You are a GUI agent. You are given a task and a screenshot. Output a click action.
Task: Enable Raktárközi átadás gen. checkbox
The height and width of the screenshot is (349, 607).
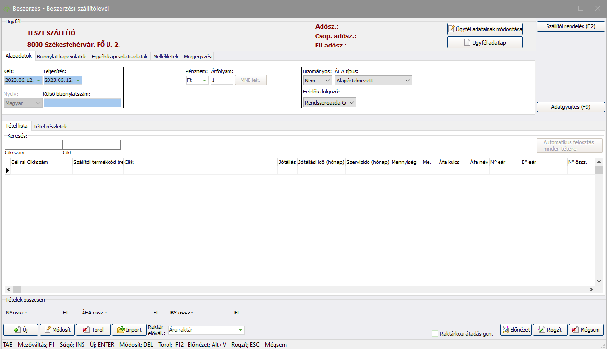(435, 334)
